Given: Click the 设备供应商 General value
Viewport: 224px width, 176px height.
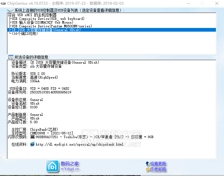Looking at the screenshot, I should point(36,100).
